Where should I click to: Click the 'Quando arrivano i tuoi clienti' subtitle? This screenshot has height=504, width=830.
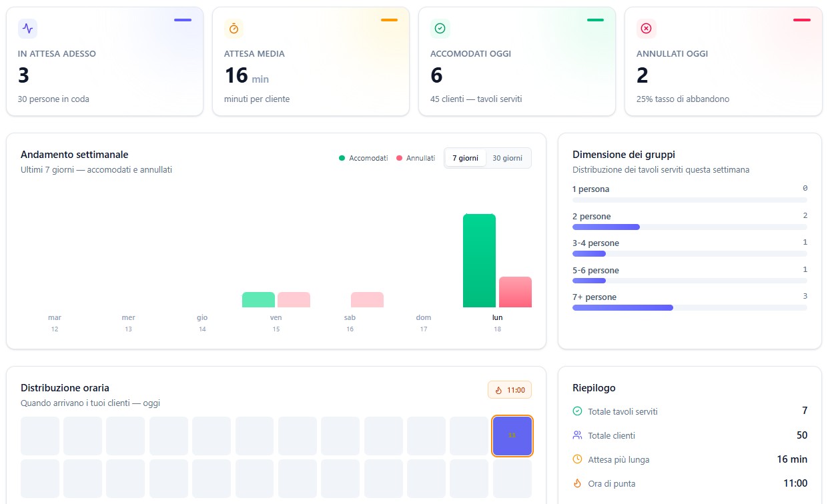coord(90,403)
